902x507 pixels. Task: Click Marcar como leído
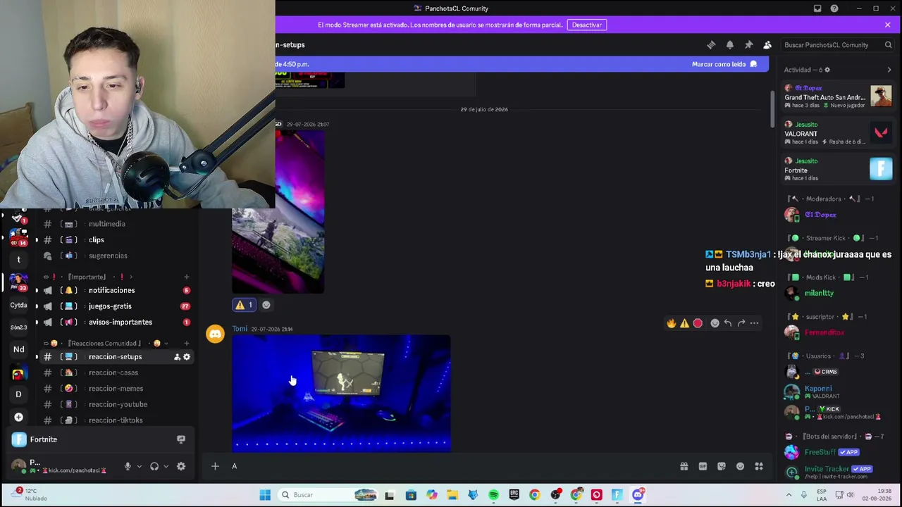click(724, 64)
